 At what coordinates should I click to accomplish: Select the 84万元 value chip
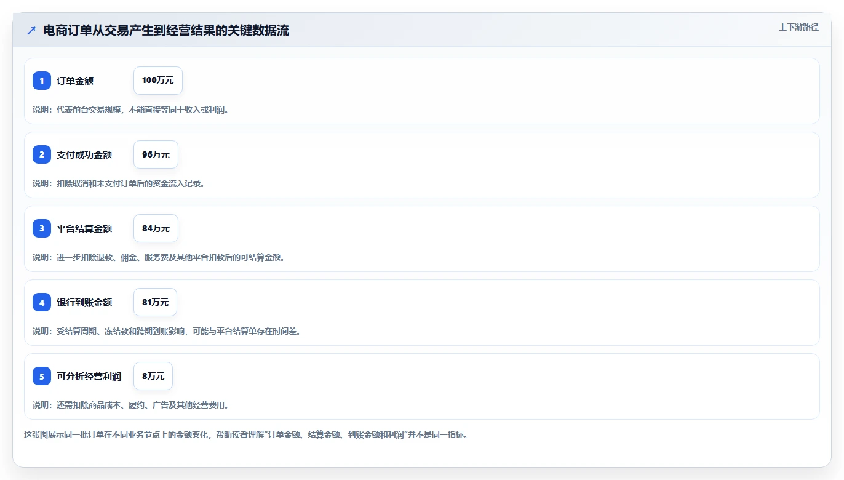pyautogui.click(x=156, y=228)
